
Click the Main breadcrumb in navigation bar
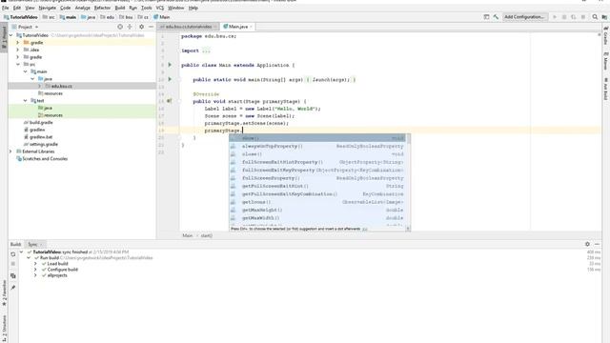tap(161, 17)
